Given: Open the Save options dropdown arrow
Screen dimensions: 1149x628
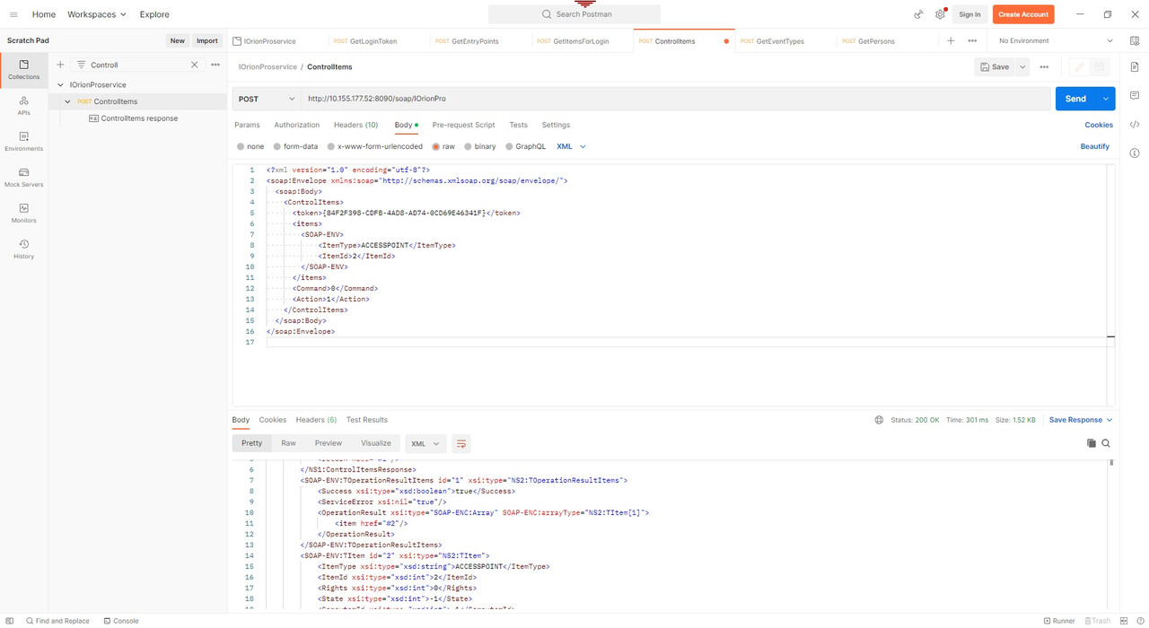Looking at the screenshot, I should coord(1022,66).
